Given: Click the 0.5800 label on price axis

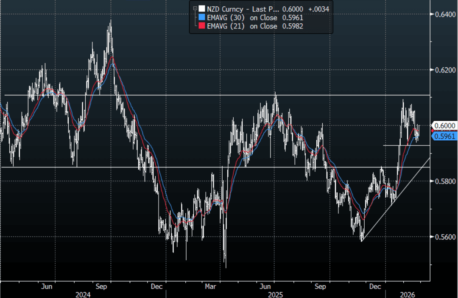Looking at the screenshot, I should (443, 181).
